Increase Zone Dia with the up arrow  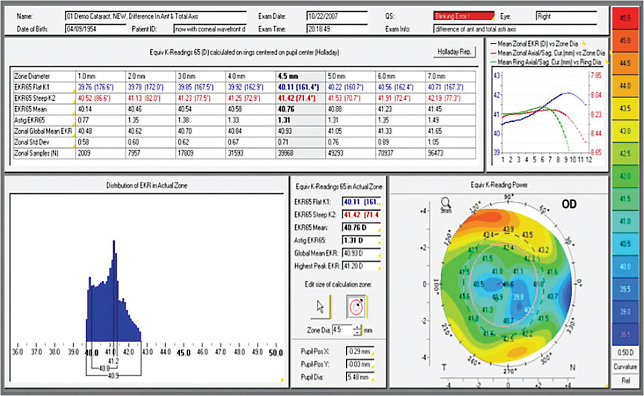click(358, 327)
